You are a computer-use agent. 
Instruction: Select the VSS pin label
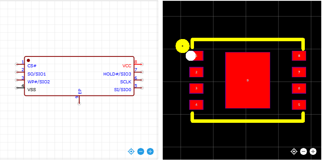[x=32, y=90]
